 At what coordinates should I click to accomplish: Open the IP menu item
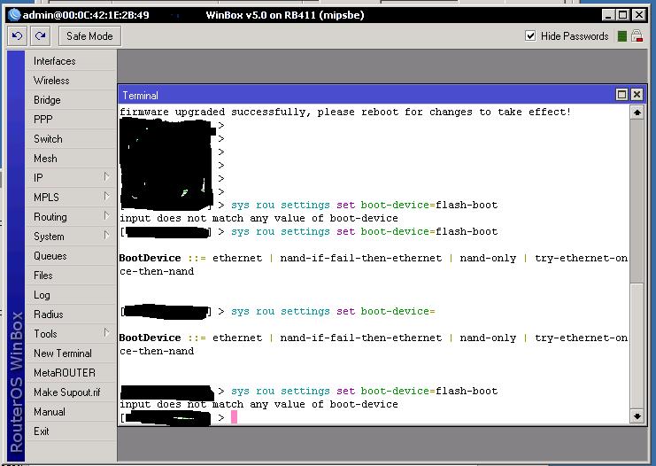click(71, 178)
